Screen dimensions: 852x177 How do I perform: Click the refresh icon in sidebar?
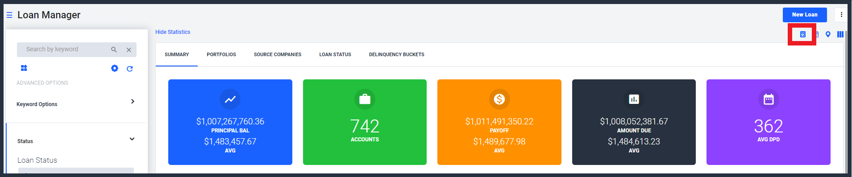[x=129, y=69]
